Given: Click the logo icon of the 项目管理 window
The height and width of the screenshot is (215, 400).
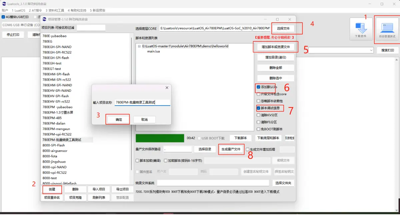Looking at the screenshot, I should 44,19.
